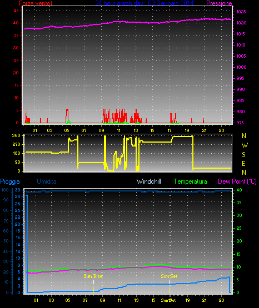Click the Forza vento axis title
Image resolution: width=259 pixels, height=308 pixels.
36,3
